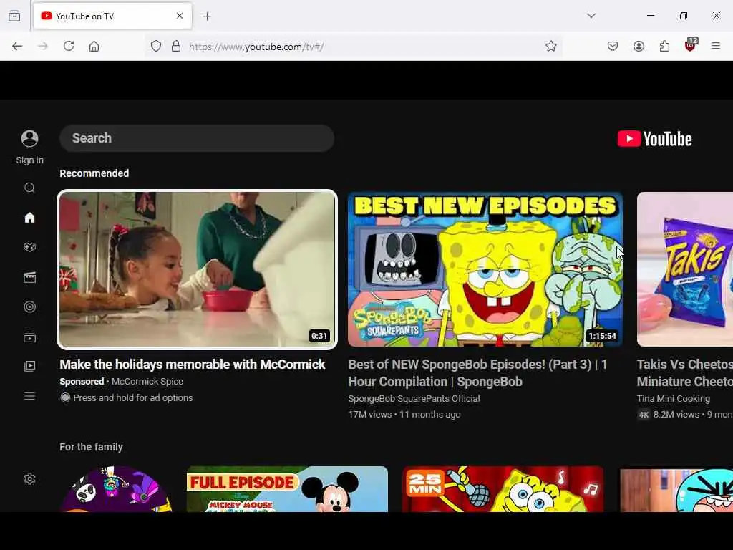
Task: Bookmark this page with the star icon
Action: pyautogui.click(x=550, y=46)
